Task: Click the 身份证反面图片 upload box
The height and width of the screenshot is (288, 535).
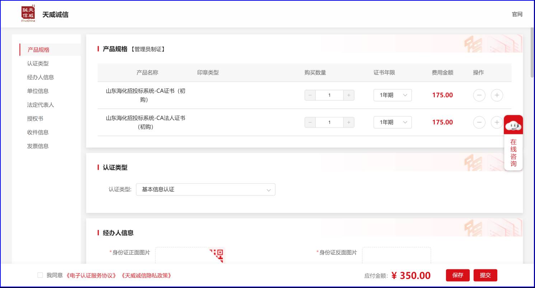Action: (396, 255)
